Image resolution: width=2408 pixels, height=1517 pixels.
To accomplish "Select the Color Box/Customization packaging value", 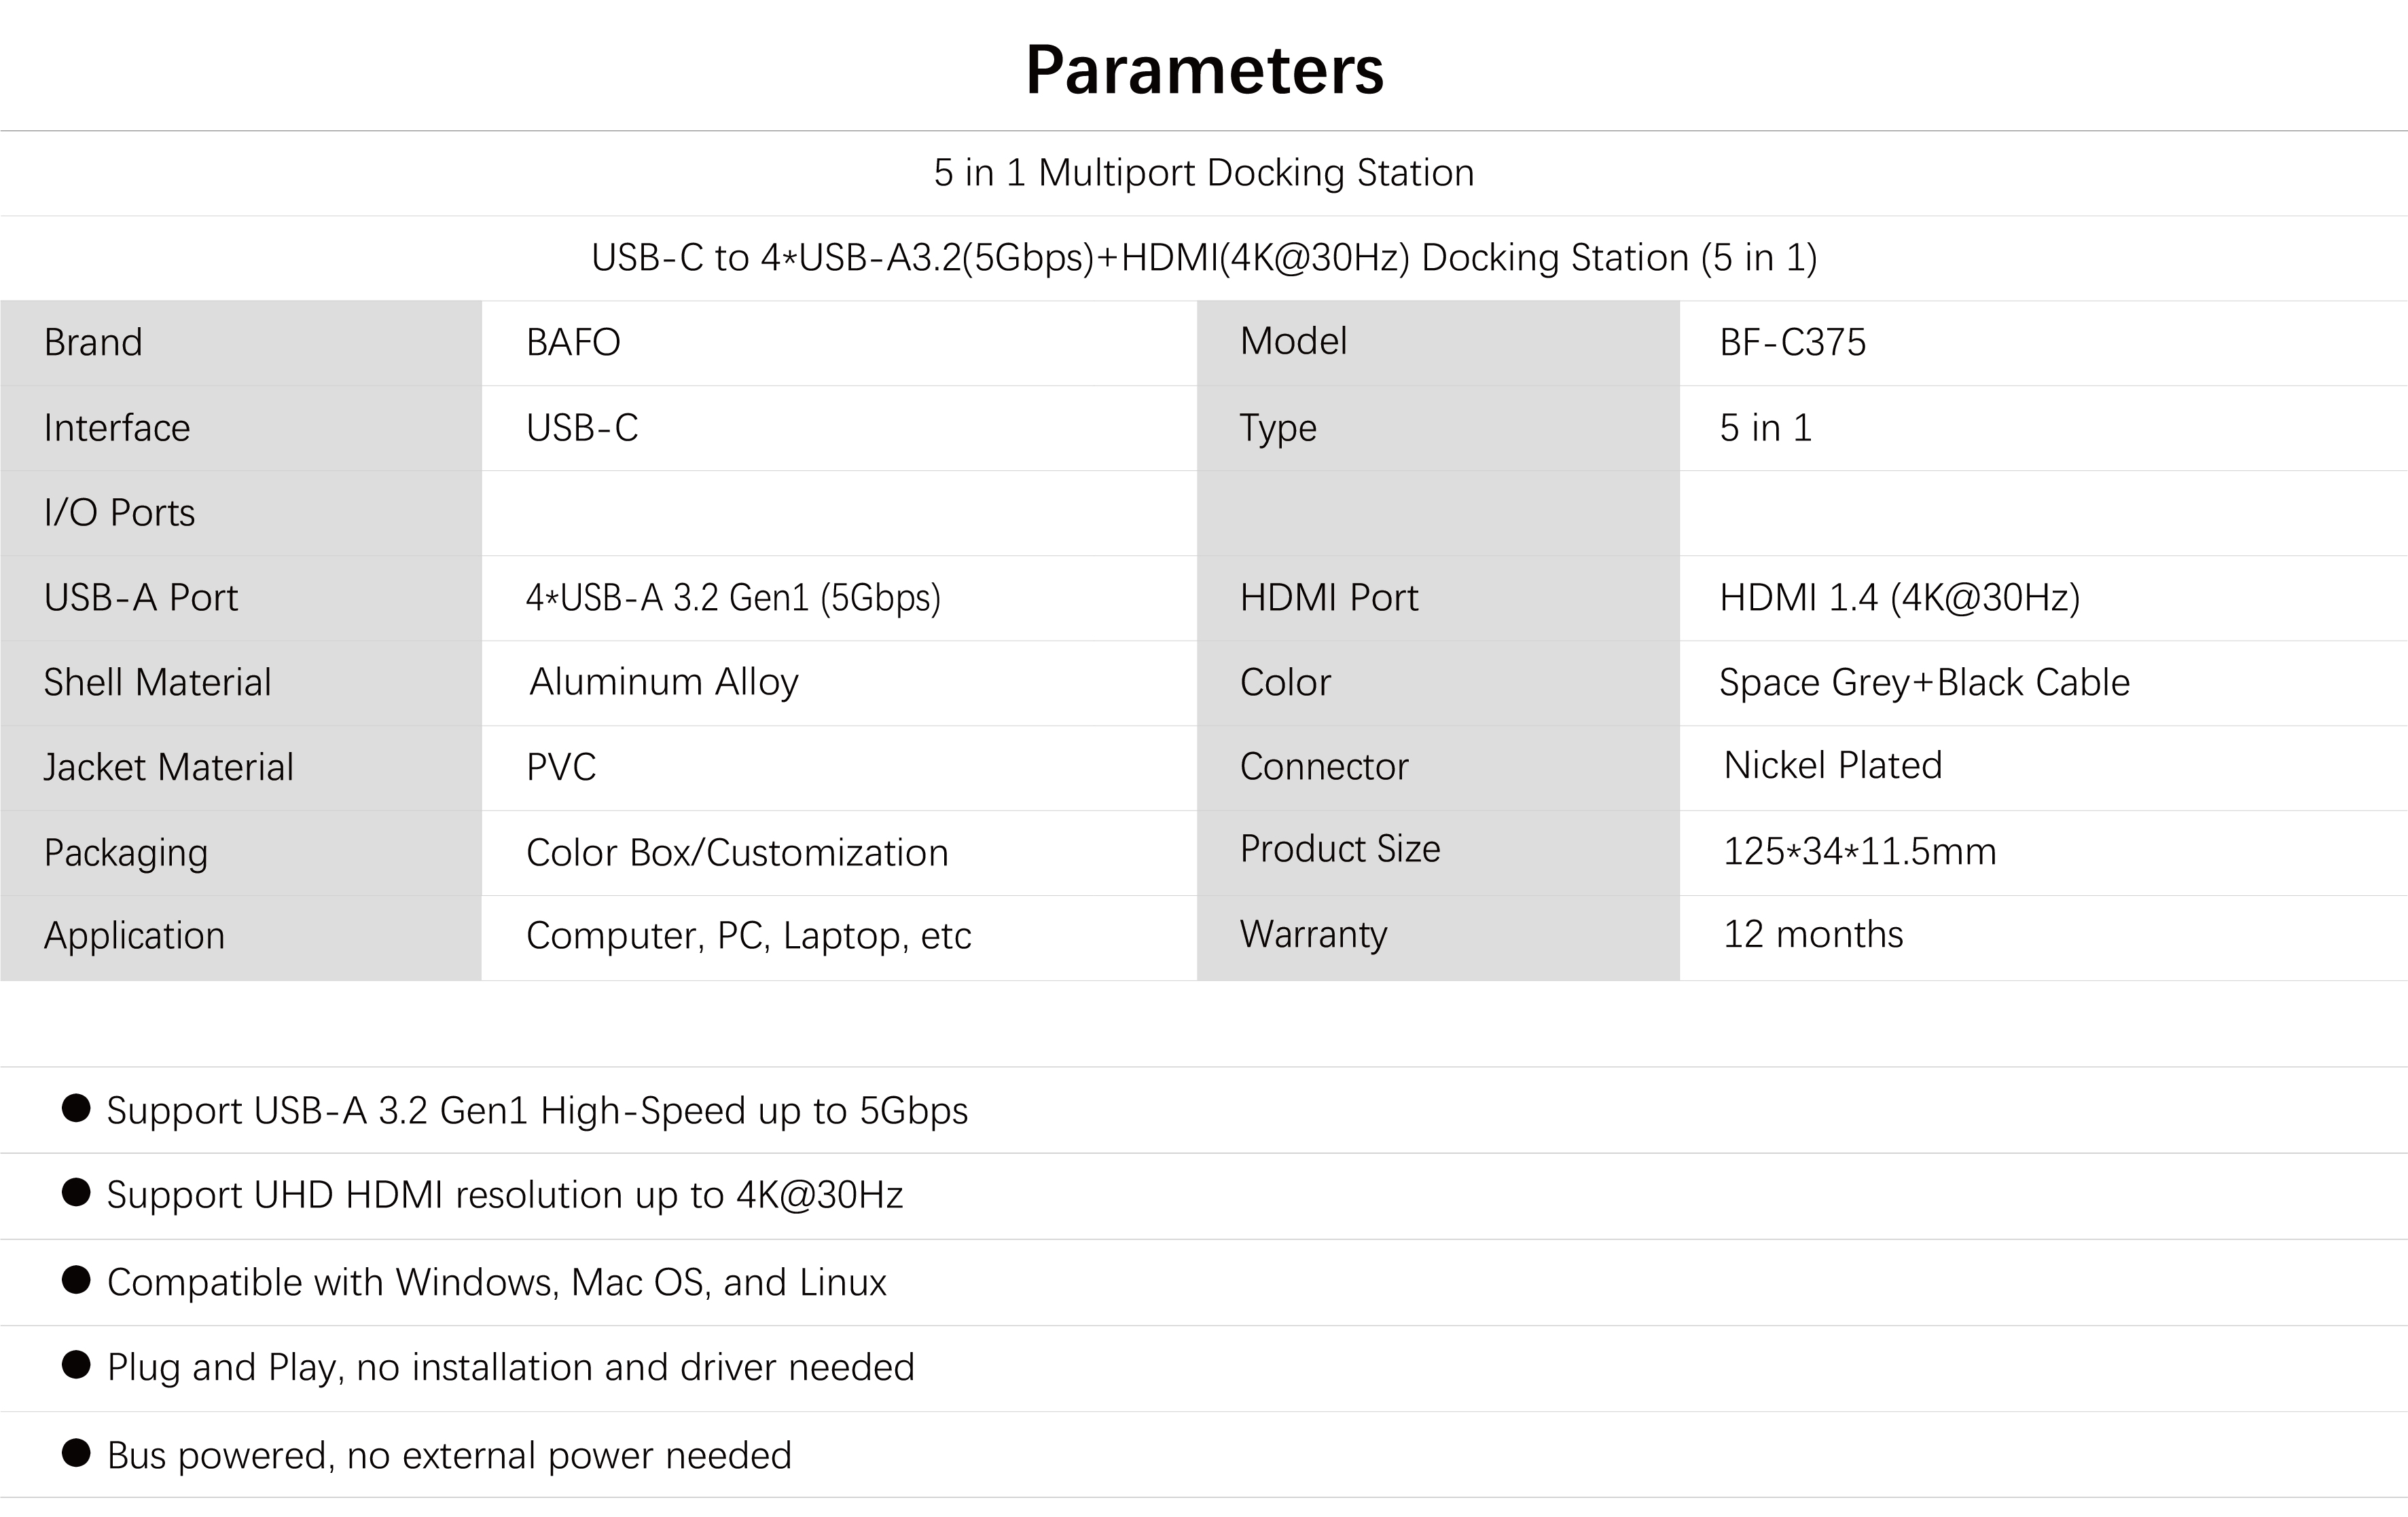I will 737,853.
